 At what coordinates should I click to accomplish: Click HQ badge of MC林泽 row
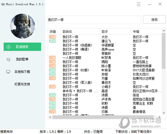[x=52, y=70]
